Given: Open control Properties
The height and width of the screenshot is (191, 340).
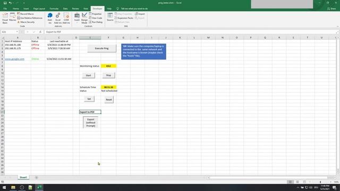Looking at the screenshot, I should click(x=95, y=14).
